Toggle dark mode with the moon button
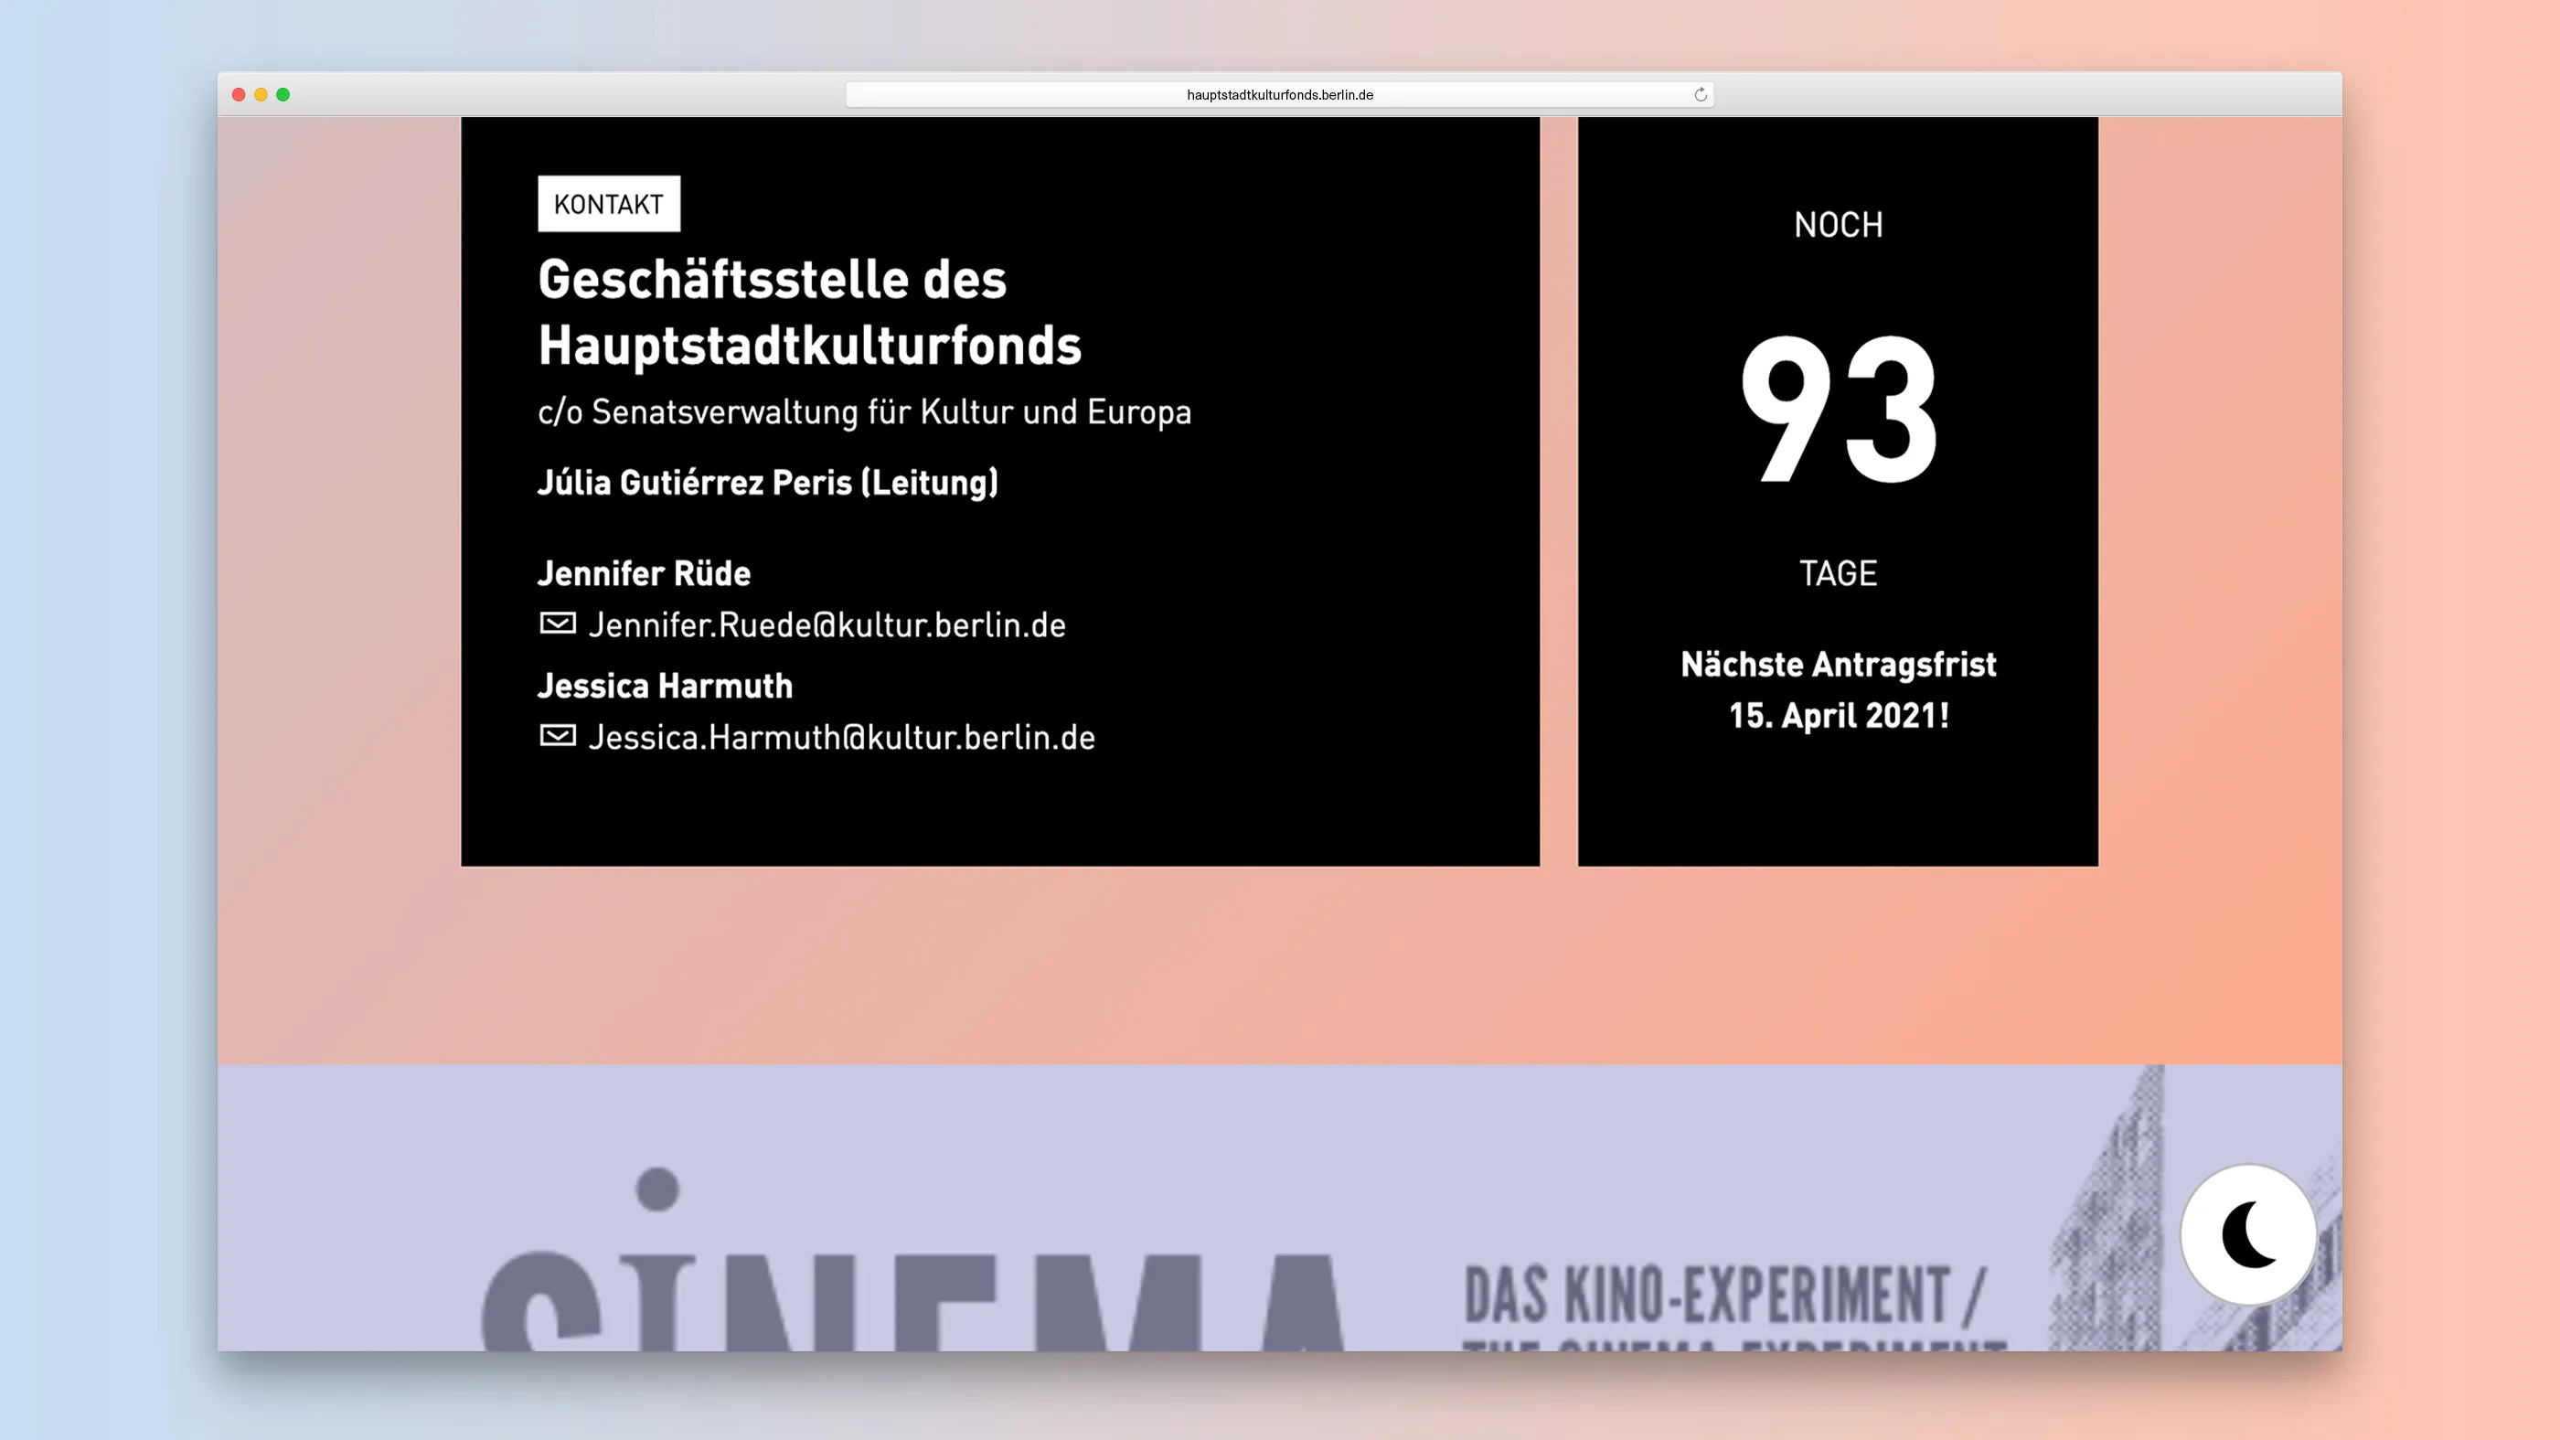Viewport: 2560px width, 1440px height. pyautogui.click(x=2248, y=1234)
